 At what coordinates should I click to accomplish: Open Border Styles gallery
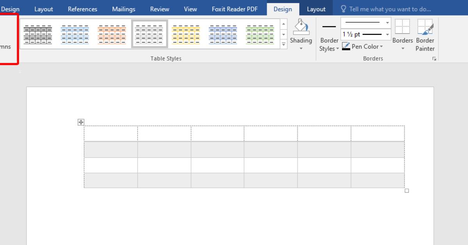(329, 44)
